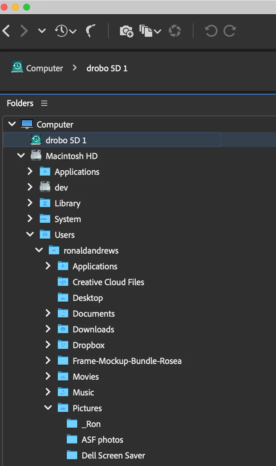This screenshot has width=276, height=466.
Task: Click the boomerang return icon
Action: point(91,31)
